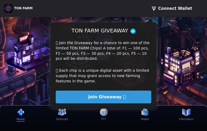Select the Home tab label
207x131 pixels.
[x=21, y=119]
